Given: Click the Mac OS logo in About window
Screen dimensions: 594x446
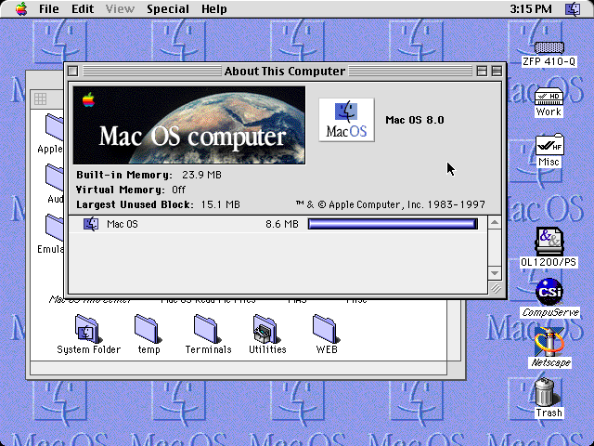Looking at the screenshot, I should click(346, 120).
